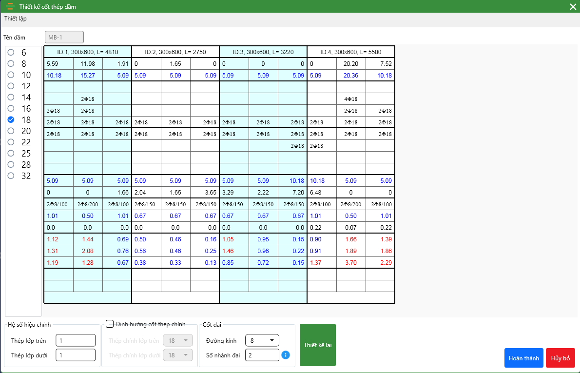Click the red cell with value 1.44
The width and height of the screenshot is (580, 373).
(88, 239)
